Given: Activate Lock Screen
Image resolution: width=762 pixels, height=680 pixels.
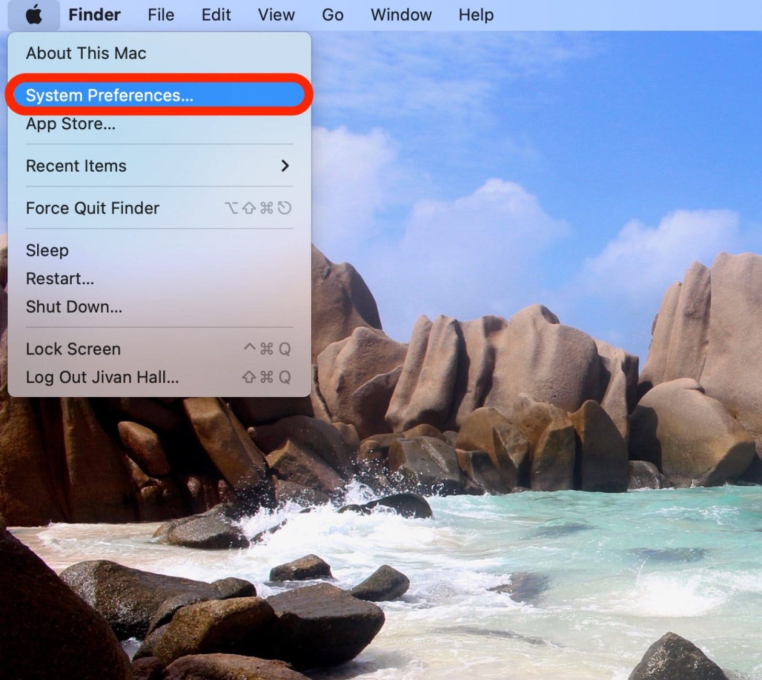Looking at the screenshot, I should click(x=73, y=349).
